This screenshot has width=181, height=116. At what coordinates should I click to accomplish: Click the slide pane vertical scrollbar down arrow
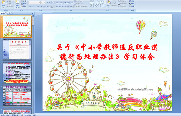point(33,113)
